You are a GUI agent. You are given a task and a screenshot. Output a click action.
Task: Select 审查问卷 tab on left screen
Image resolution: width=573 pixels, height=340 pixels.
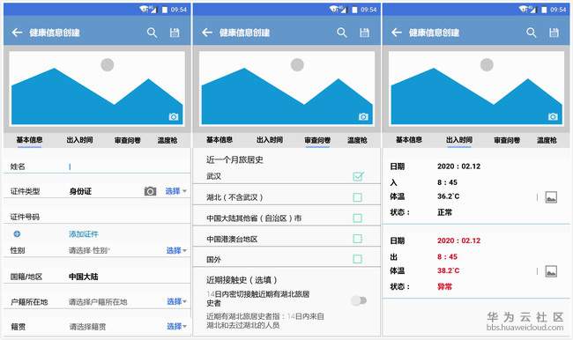click(x=128, y=140)
